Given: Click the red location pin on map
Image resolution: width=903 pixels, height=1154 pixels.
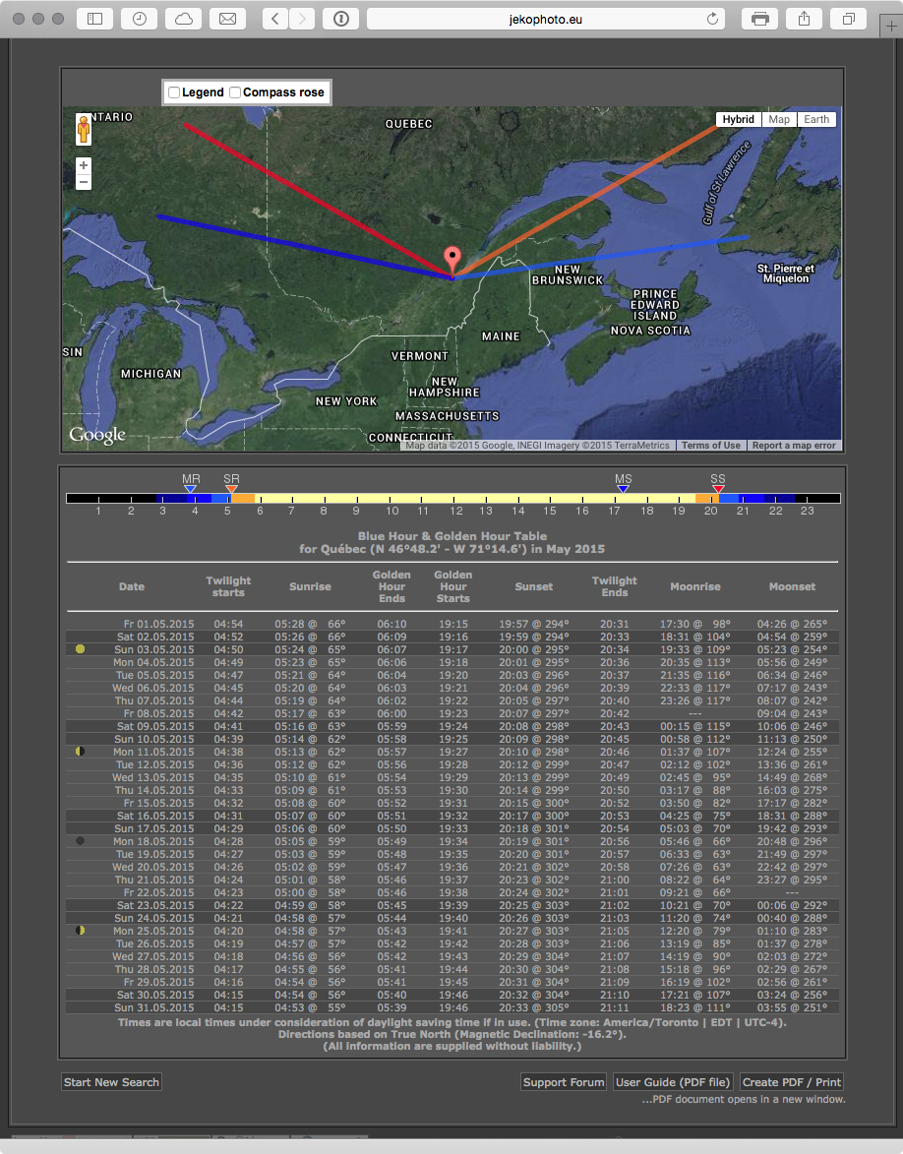Looking at the screenshot, I should [x=452, y=261].
